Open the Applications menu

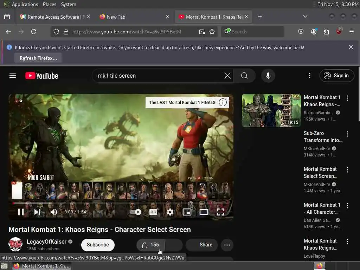pos(25,4)
